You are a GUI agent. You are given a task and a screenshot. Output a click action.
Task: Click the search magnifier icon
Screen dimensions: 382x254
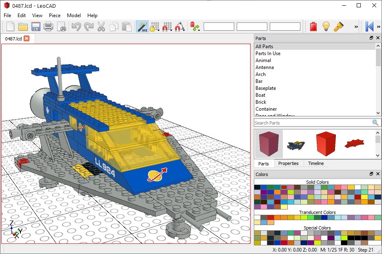(x=375, y=123)
